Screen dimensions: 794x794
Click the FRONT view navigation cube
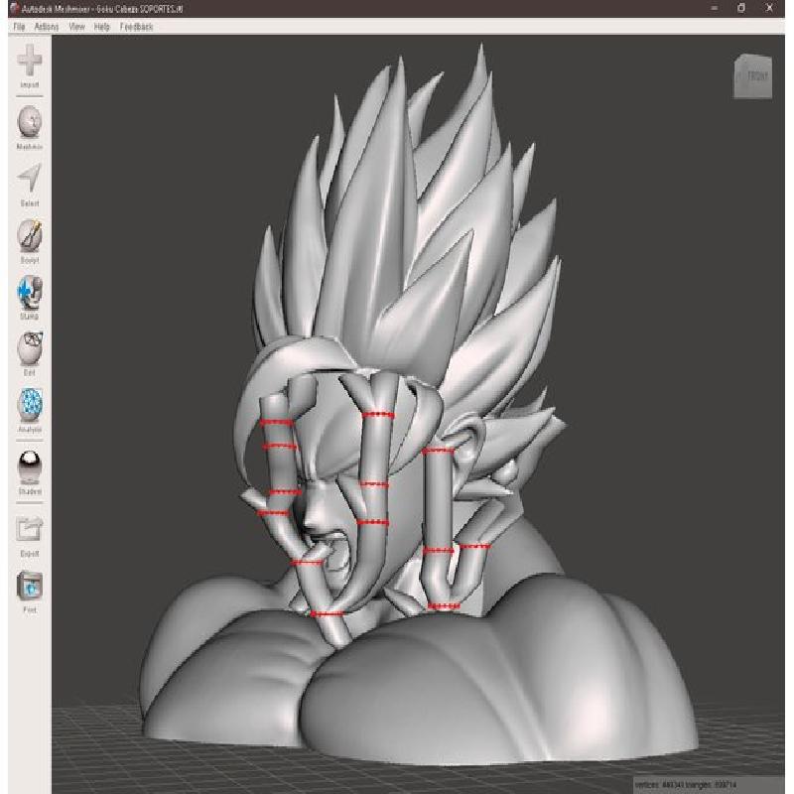(753, 76)
